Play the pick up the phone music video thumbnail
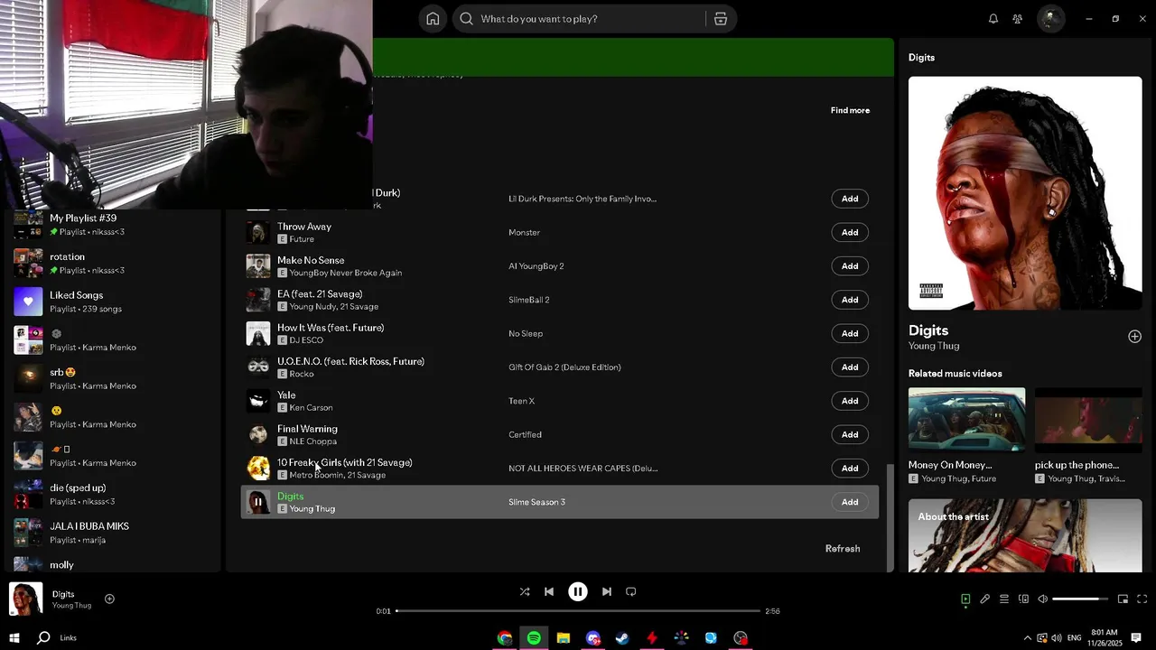This screenshot has height=650, width=1156. pyautogui.click(x=1088, y=419)
